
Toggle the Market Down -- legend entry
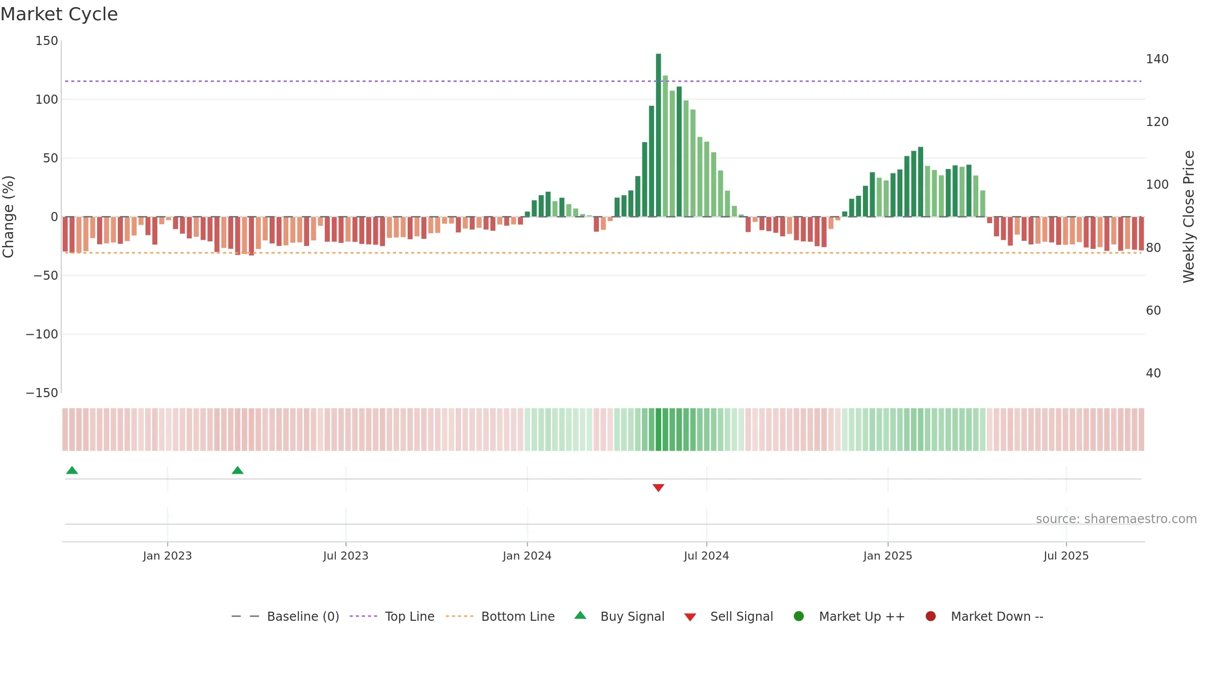click(984, 616)
